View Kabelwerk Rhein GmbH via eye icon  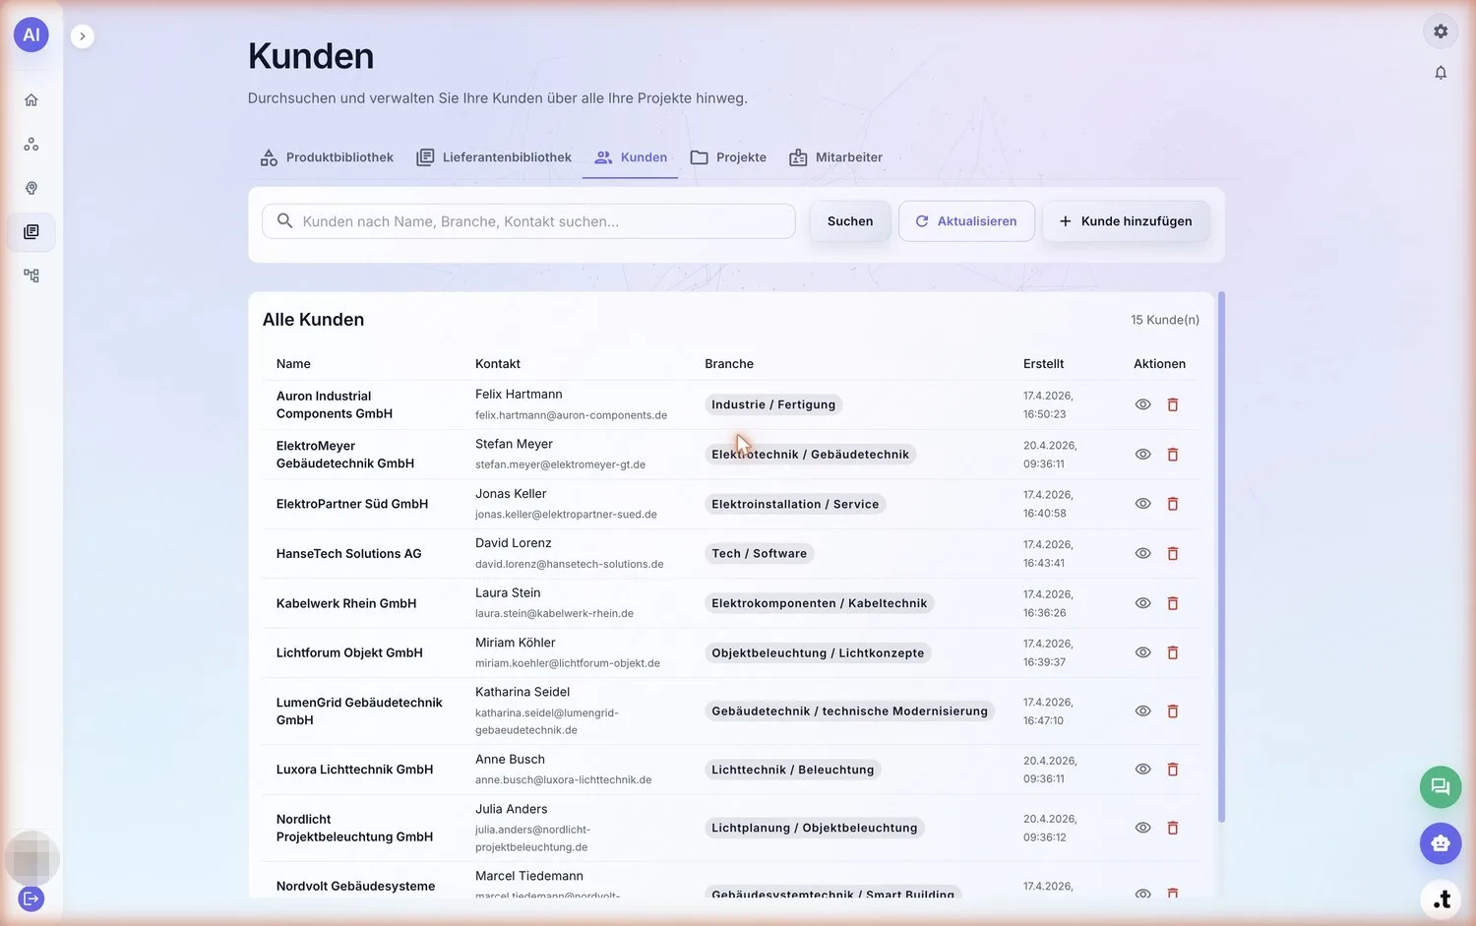coord(1142,603)
